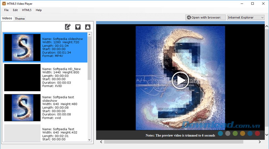This screenshot has width=269, height=149.
Task: Click the move video down arrow icon
Action: coord(78,27)
